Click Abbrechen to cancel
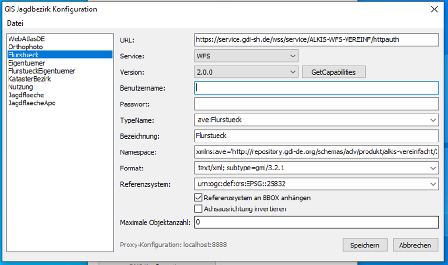The image size is (448, 265). [x=415, y=245]
